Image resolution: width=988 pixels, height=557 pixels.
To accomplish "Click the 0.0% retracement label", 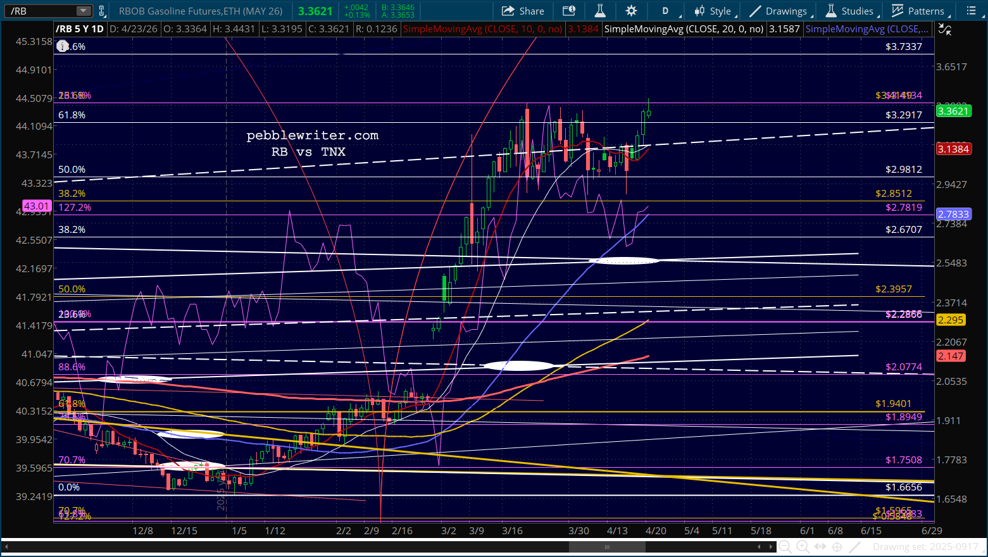I will pos(69,487).
